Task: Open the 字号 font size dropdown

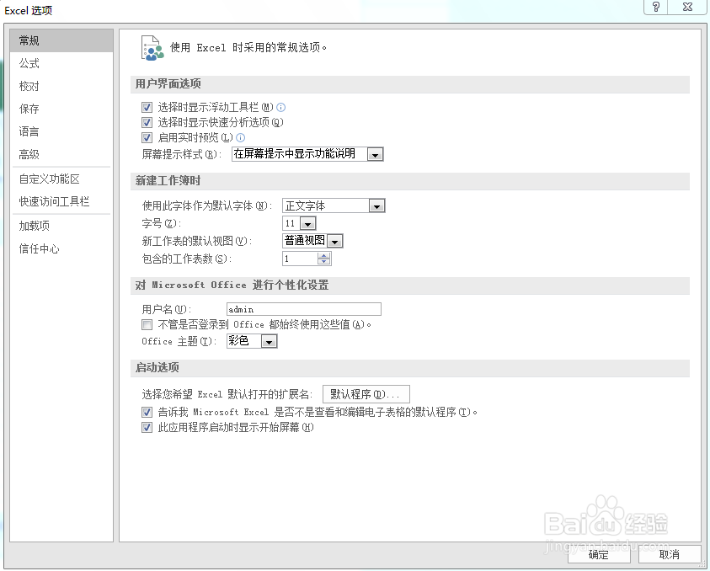Action: (307, 223)
